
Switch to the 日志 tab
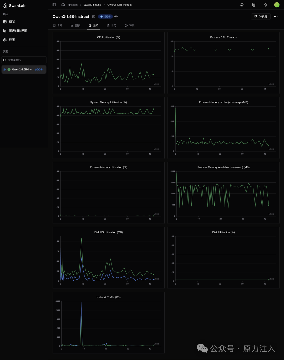(x=111, y=26)
